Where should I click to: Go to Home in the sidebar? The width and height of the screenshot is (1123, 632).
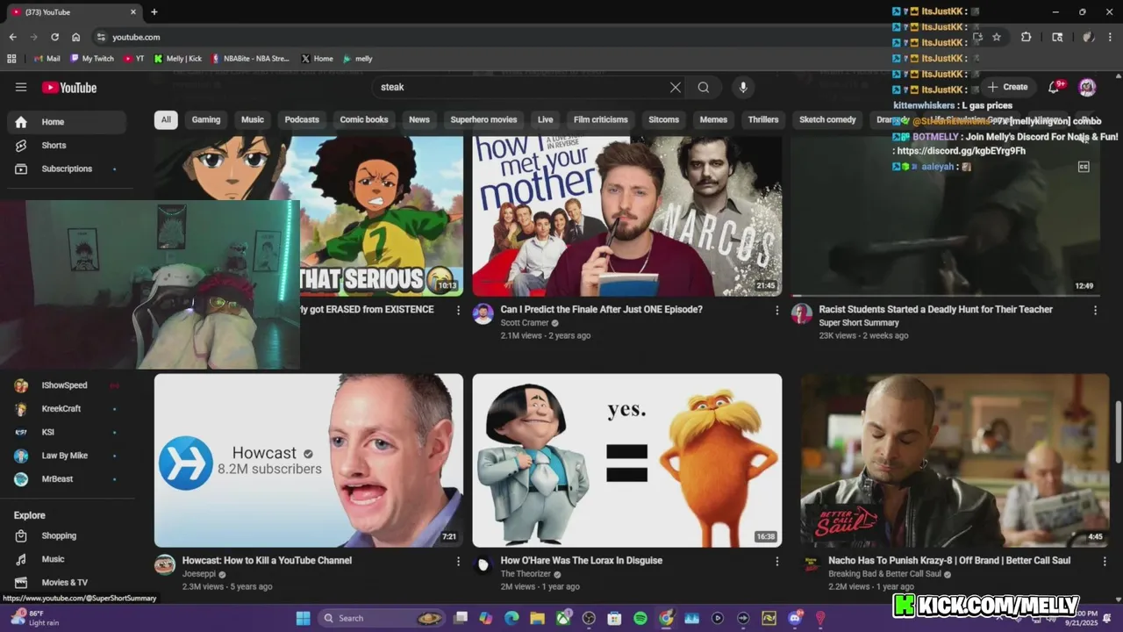67,122
